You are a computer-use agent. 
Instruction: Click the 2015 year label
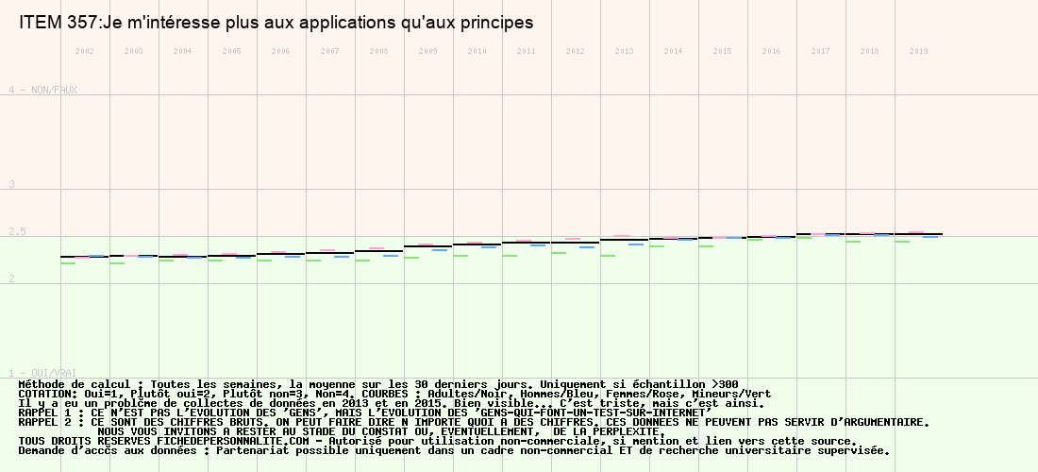coord(722,51)
